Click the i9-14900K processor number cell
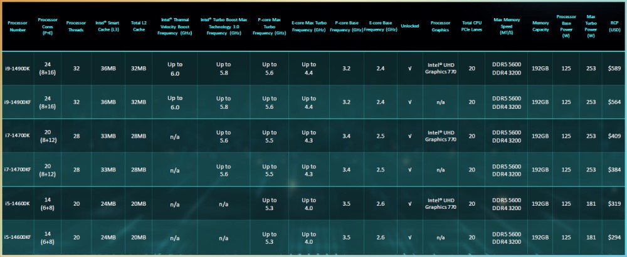 pos(18,68)
